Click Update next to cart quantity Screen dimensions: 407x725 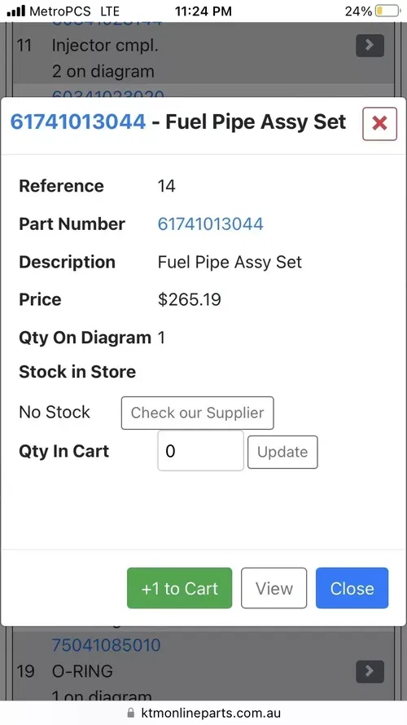click(282, 452)
